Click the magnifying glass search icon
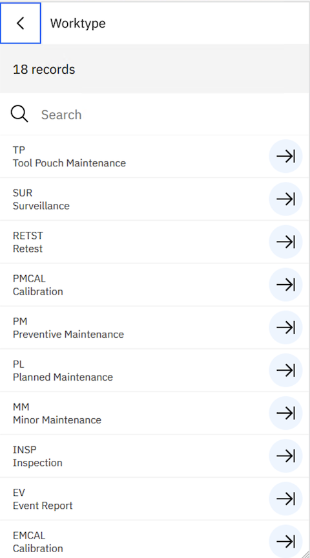 pos(19,114)
